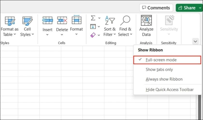Expand the AutoSum dropdown arrow
The image size is (203, 120).
[99, 18]
